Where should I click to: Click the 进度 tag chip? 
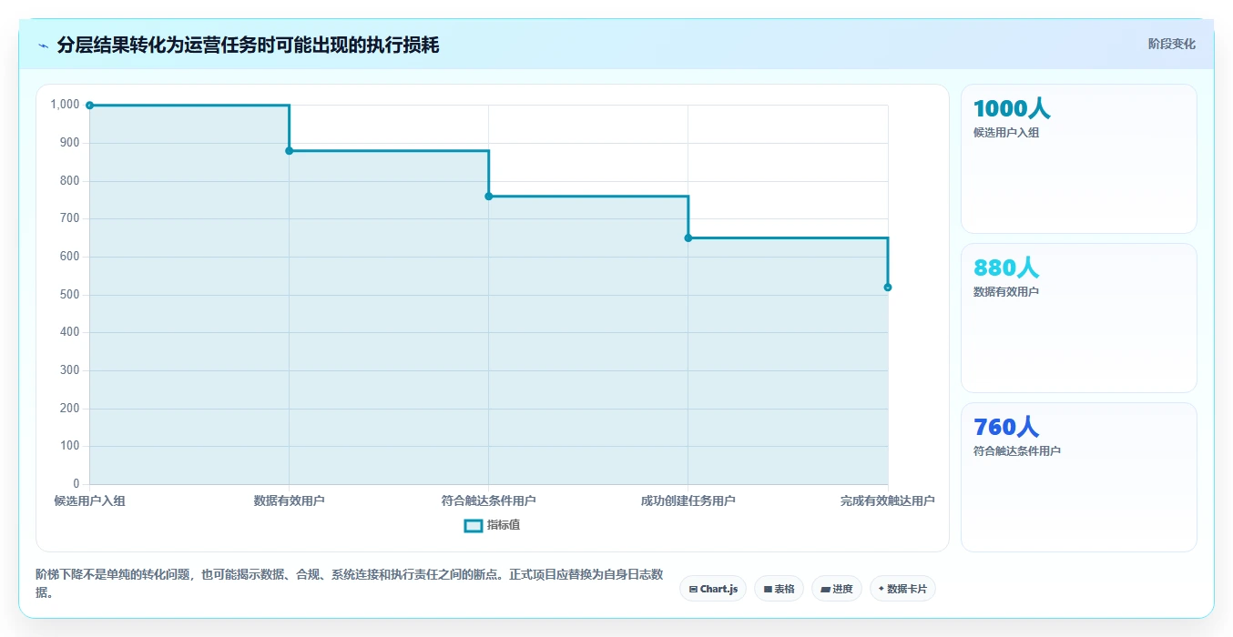coord(837,589)
